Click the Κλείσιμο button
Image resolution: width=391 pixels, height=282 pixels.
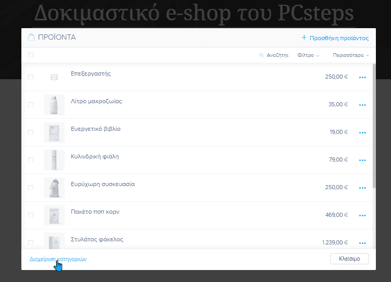349,259
